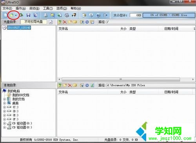Screen dimensions: 196x143
Task: Click status bar text 光盘目录: 0 文件, 0 KB
Action: point(121,140)
